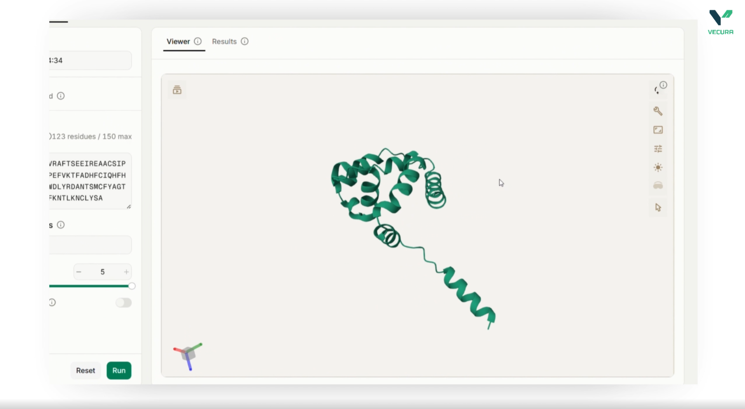Open viewer settings sliders icon
This screenshot has width=745, height=409.
click(658, 149)
